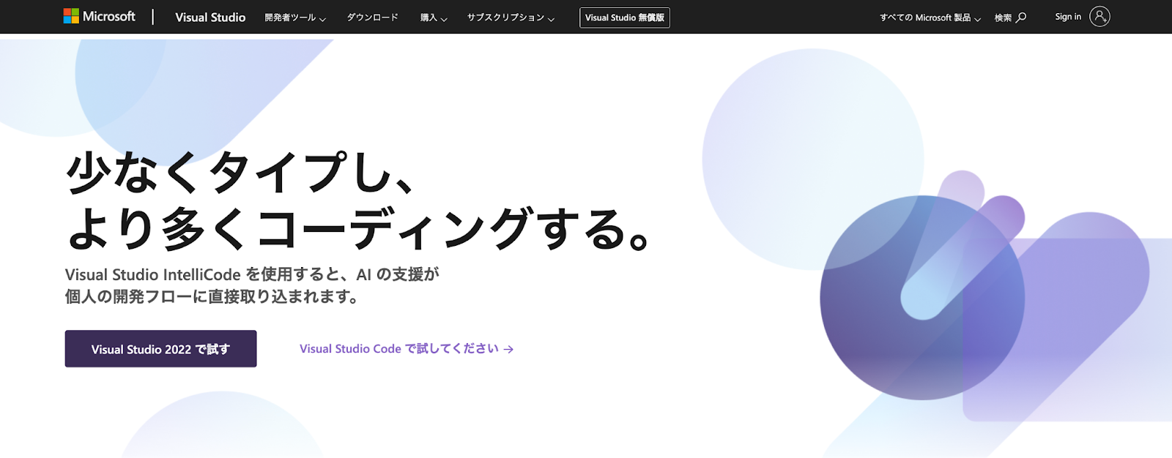The image size is (1172, 458).
Task: Click the 少なくタイプし、より多くコーディングする。 headline
Action: 358,201
